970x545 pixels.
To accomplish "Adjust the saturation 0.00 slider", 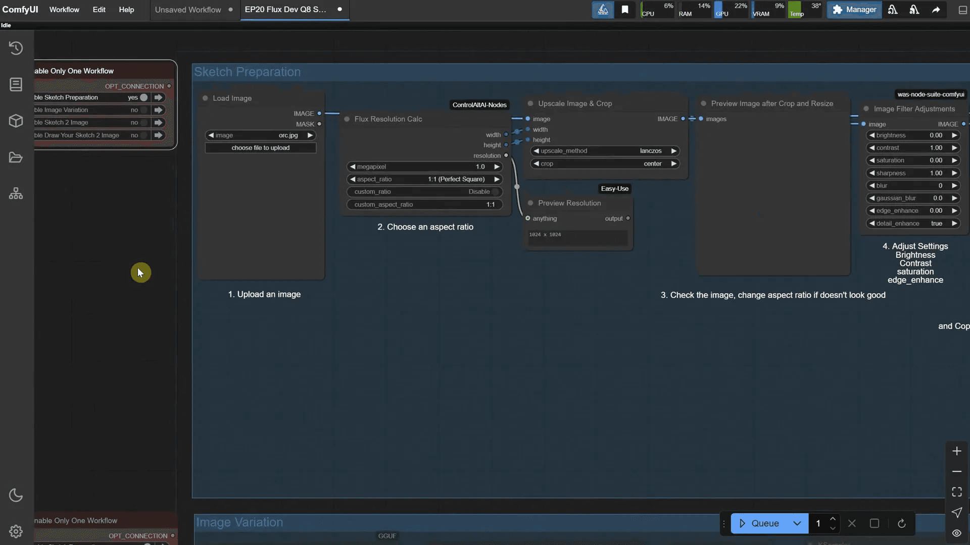I will [x=912, y=160].
